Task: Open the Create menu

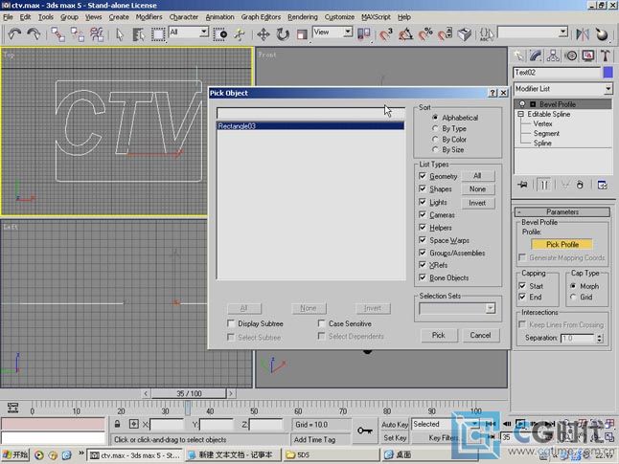Action: [x=119, y=17]
